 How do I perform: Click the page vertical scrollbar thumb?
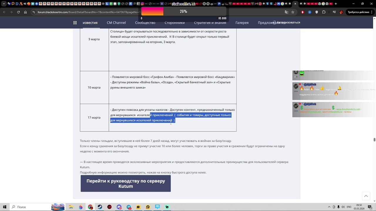pos(374,139)
